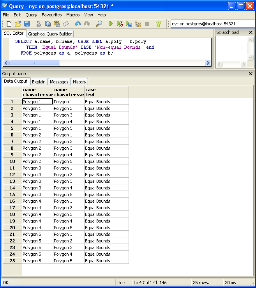Viewport: 256px width, 288px height.
Task: Select row number 13 header
Action: tap(12, 181)
